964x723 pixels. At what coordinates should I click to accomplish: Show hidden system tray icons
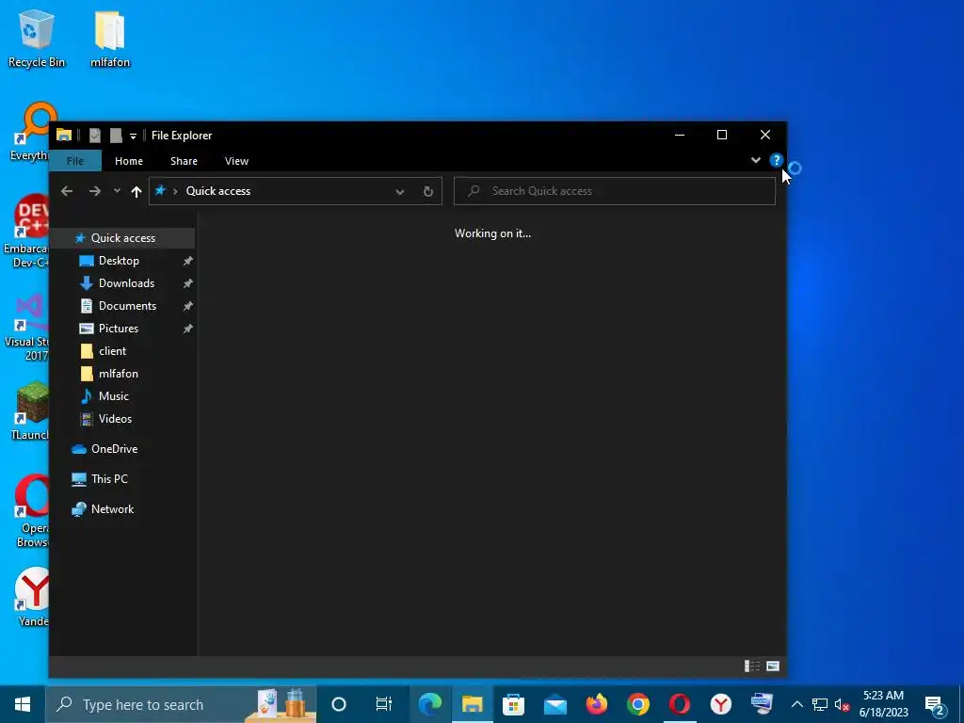pos(796,704)
